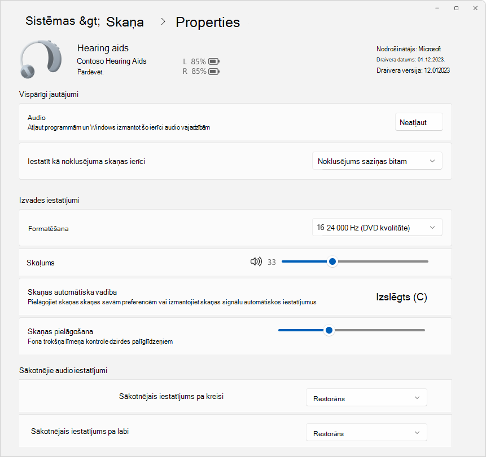The width and height of the screenshot is (486, 457).
Task: Click Draivera versija: 12.012023 text
Action: pyautogui.click(x=413, y=70)
